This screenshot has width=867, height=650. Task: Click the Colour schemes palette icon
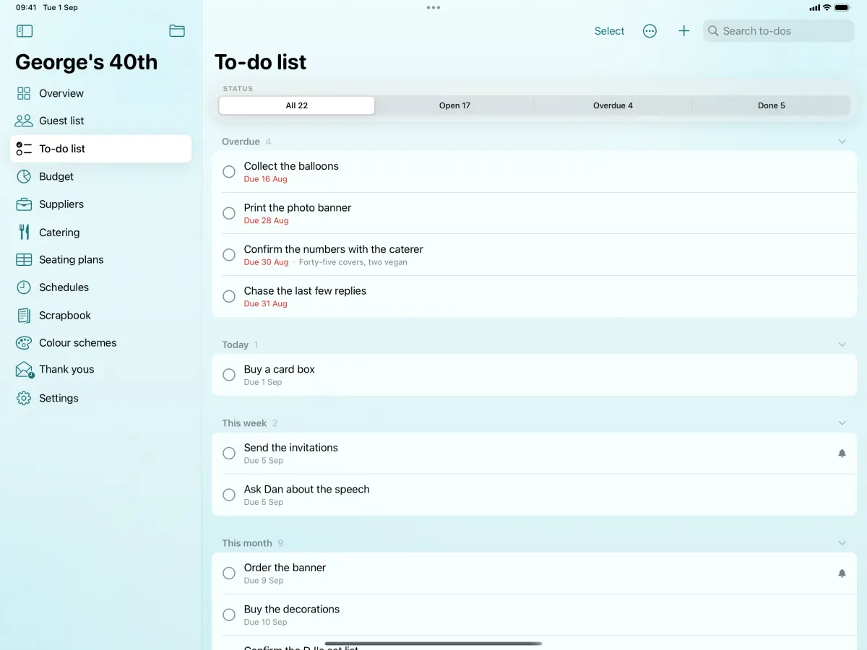click(24, 343)
